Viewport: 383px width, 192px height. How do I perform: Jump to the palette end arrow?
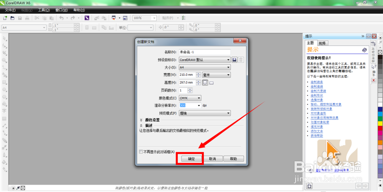(380, 186)
